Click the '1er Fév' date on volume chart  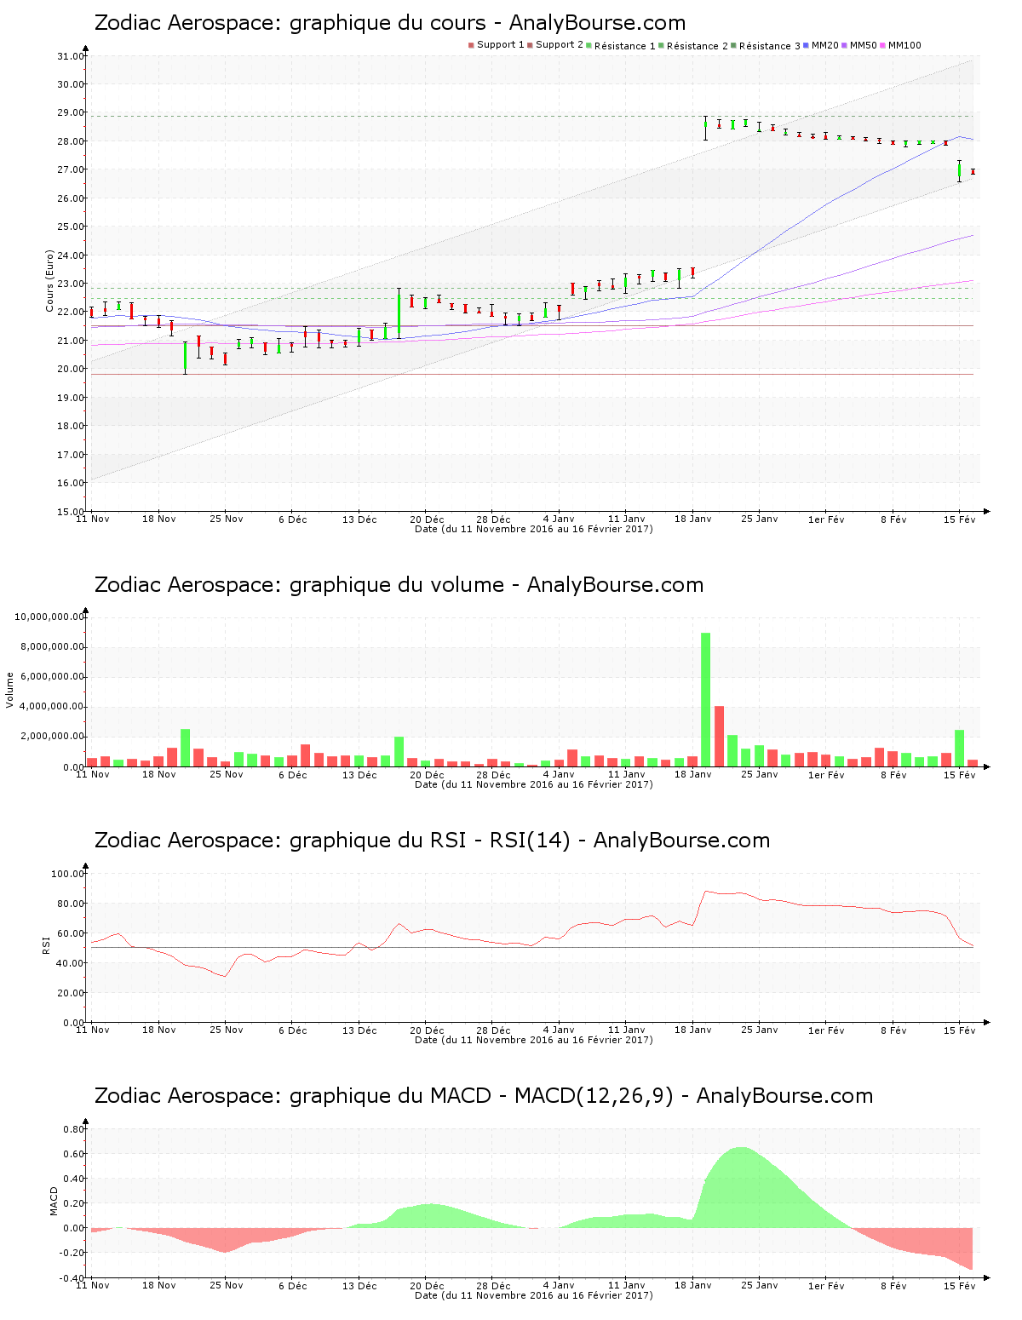[826, 775]
